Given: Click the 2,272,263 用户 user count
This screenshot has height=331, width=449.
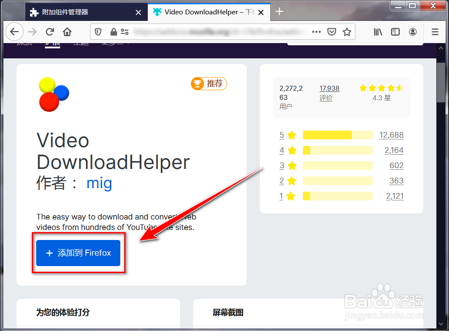Looking at the screenshot, I should (291, 97).
